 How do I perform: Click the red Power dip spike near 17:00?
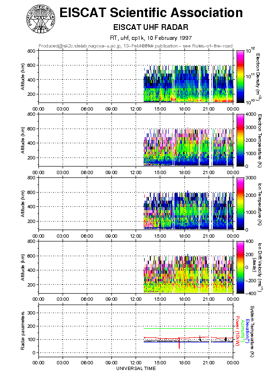(179, 343)
